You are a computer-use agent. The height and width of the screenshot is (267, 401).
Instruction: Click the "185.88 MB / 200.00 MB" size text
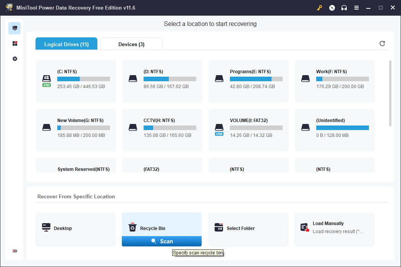tap(81, 135)
